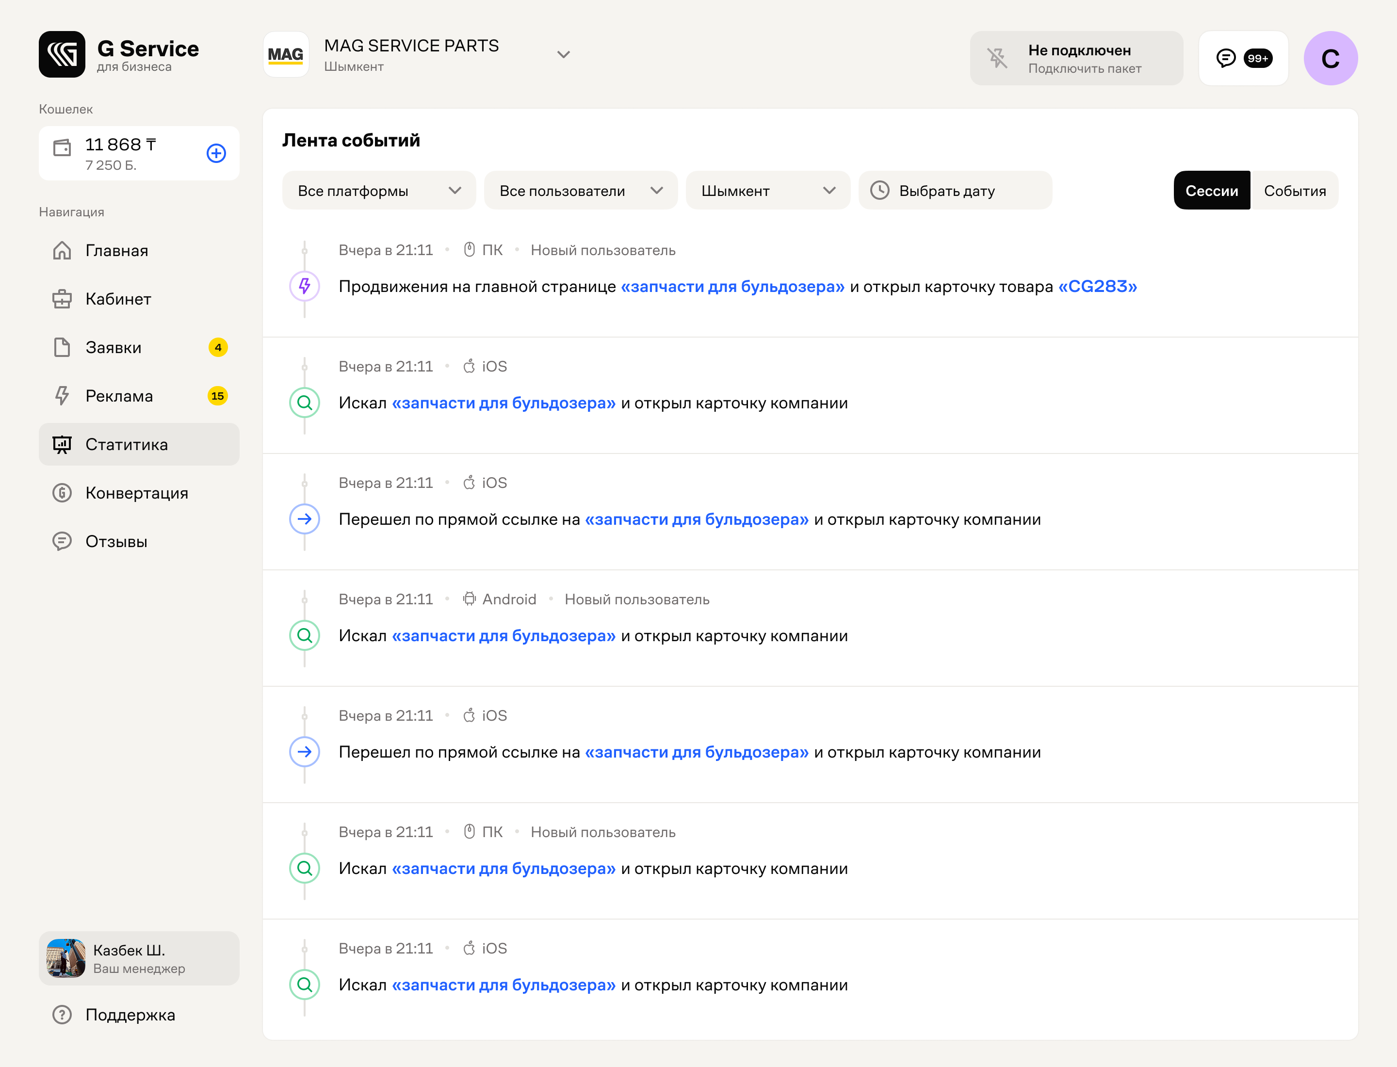
Task: Click the blue arrow icon of first direct-link event
Action: click(304, 519)
